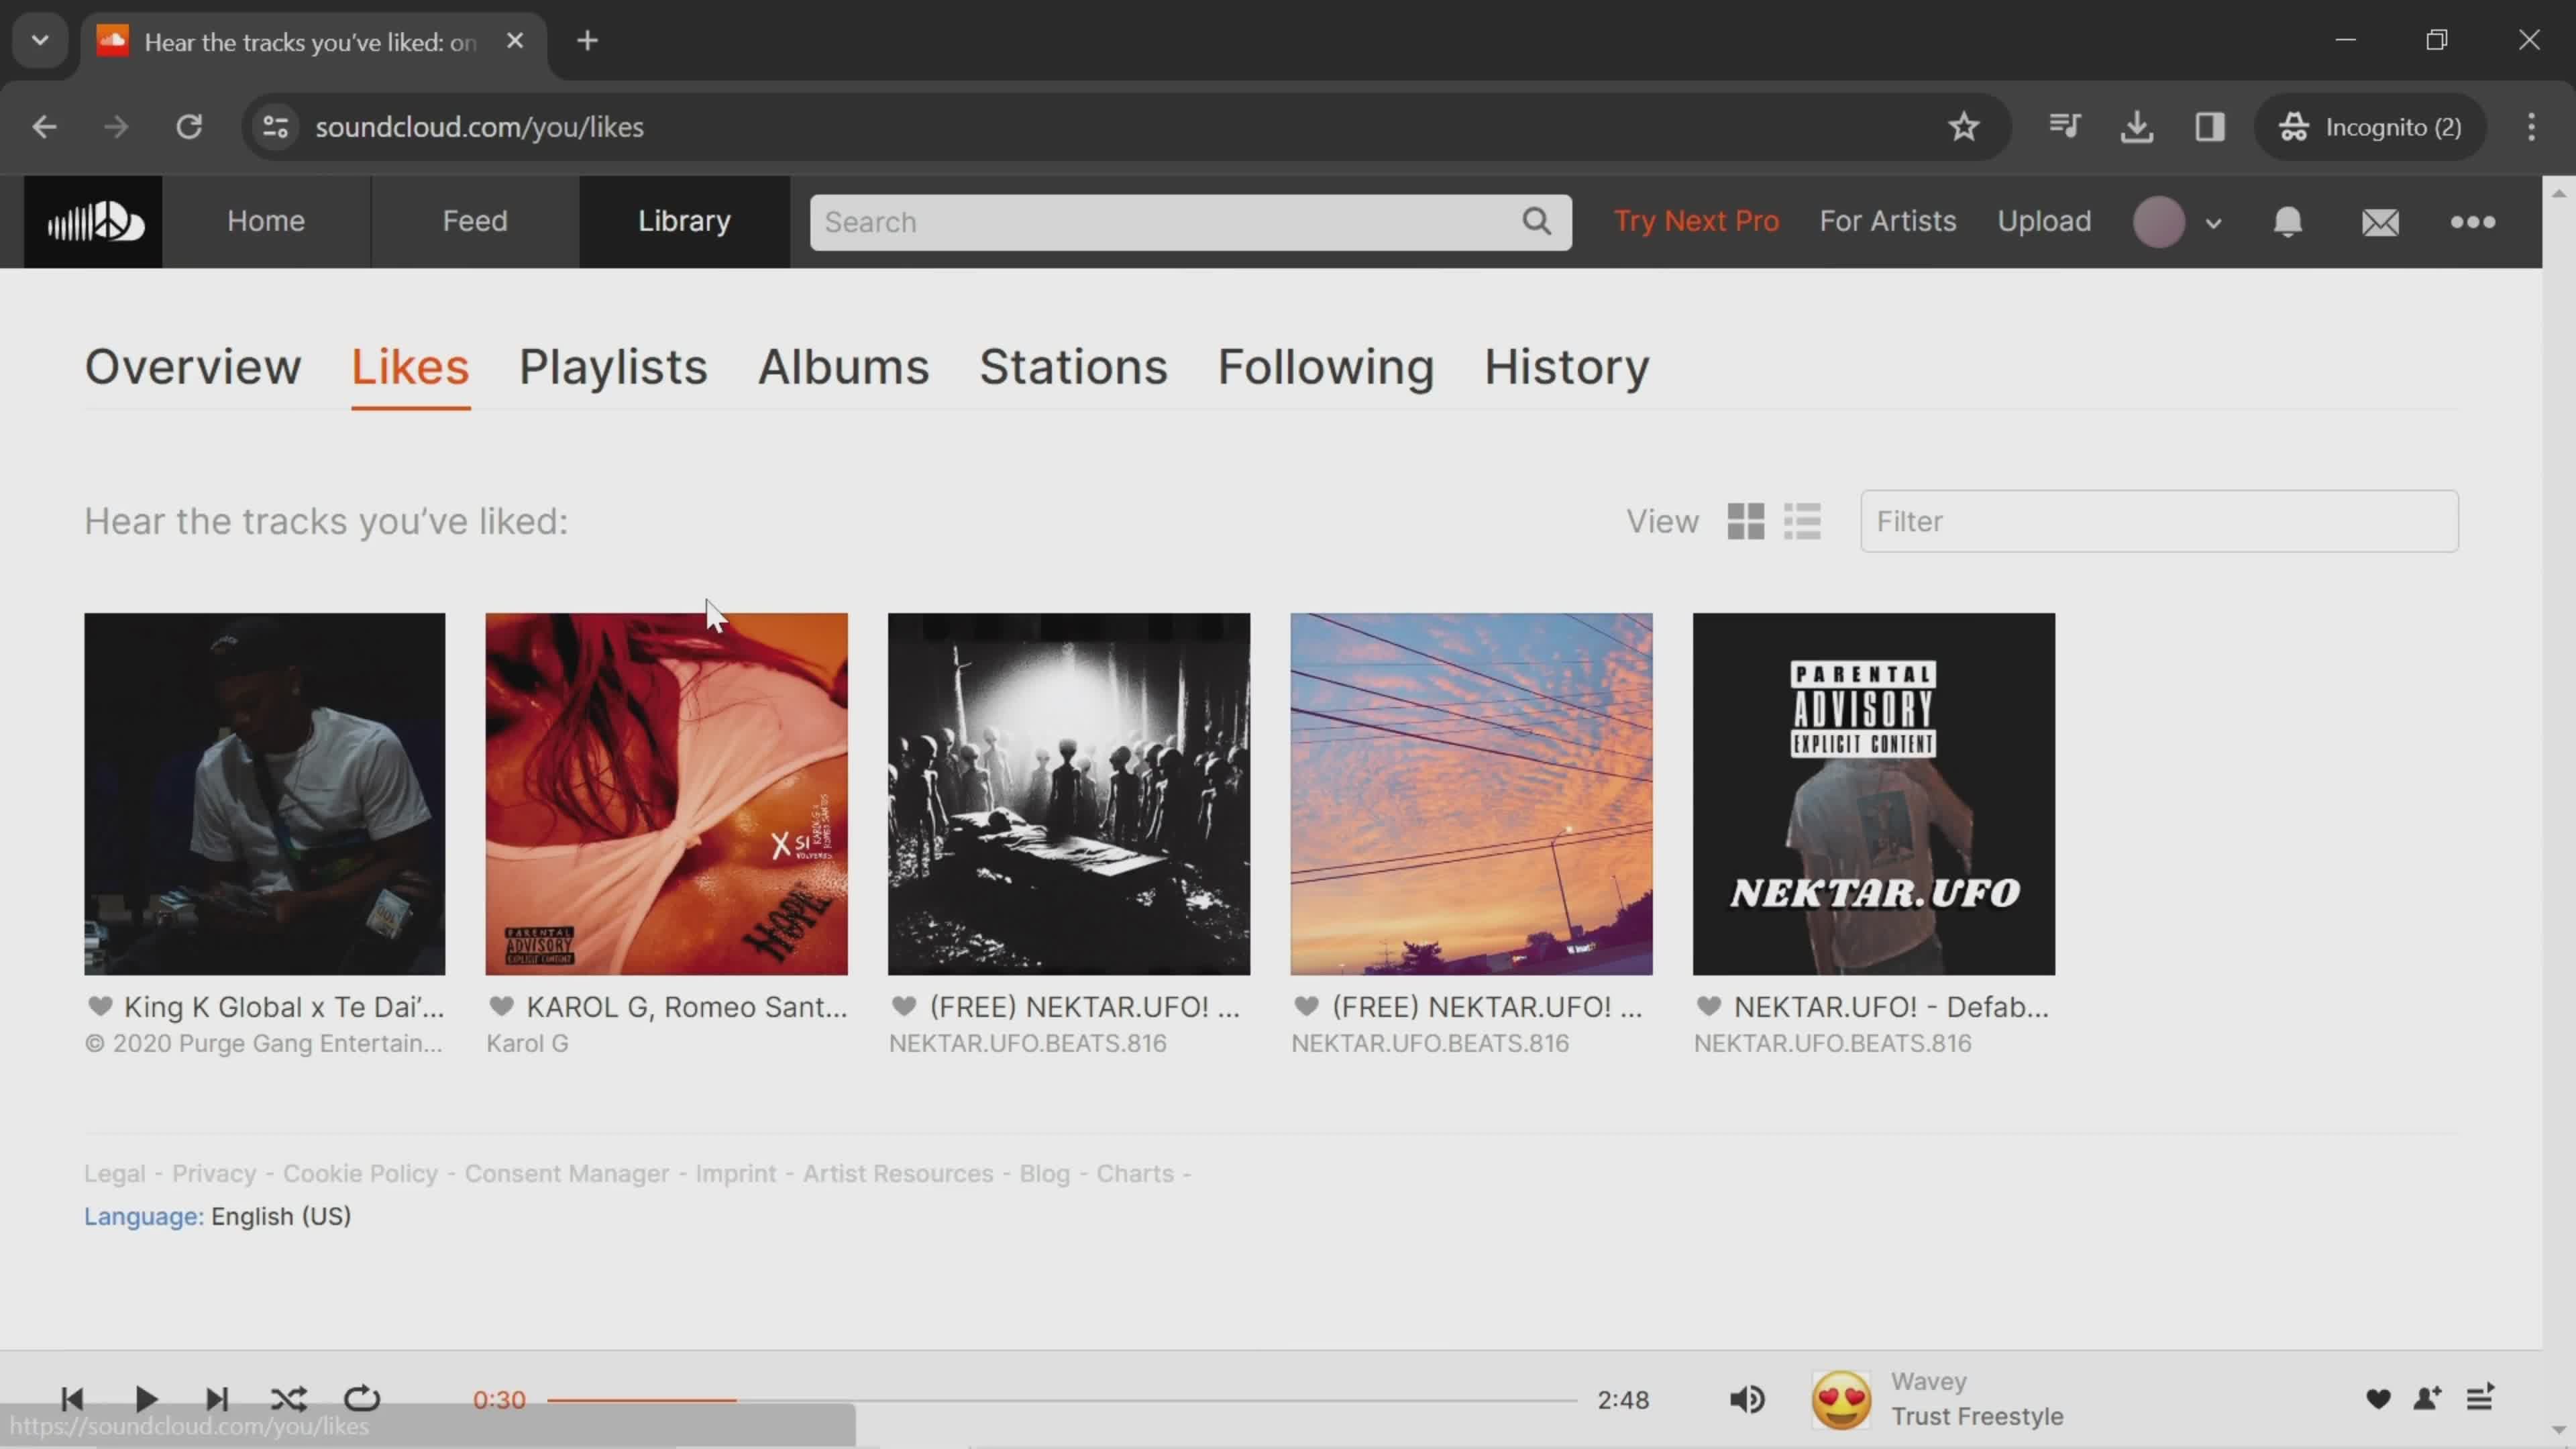Toggle shuffle playback mode
This screenshot has height=1449, width=2576.
[288, 1399]
